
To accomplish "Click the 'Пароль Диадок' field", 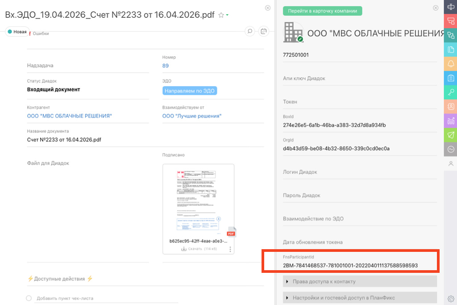I will pyautogui.click(x=360, y=195).
